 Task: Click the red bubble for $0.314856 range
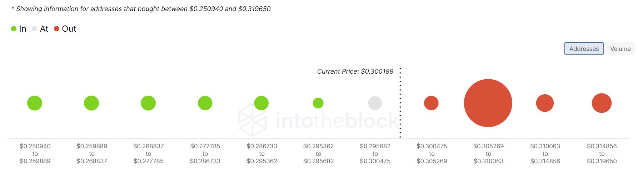[602, 103]
